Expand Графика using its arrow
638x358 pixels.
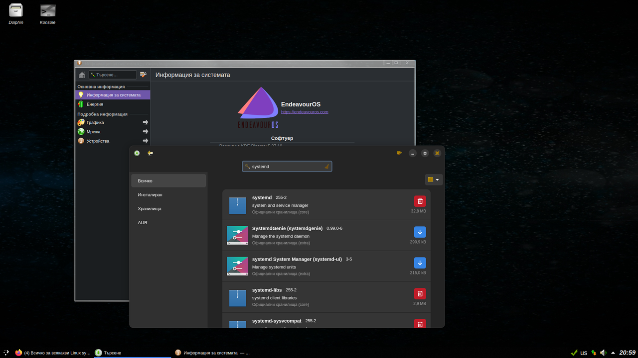[146, 122]
